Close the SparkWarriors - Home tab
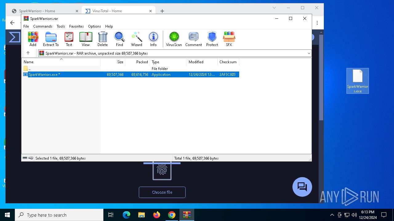 (x=77, y=11)
